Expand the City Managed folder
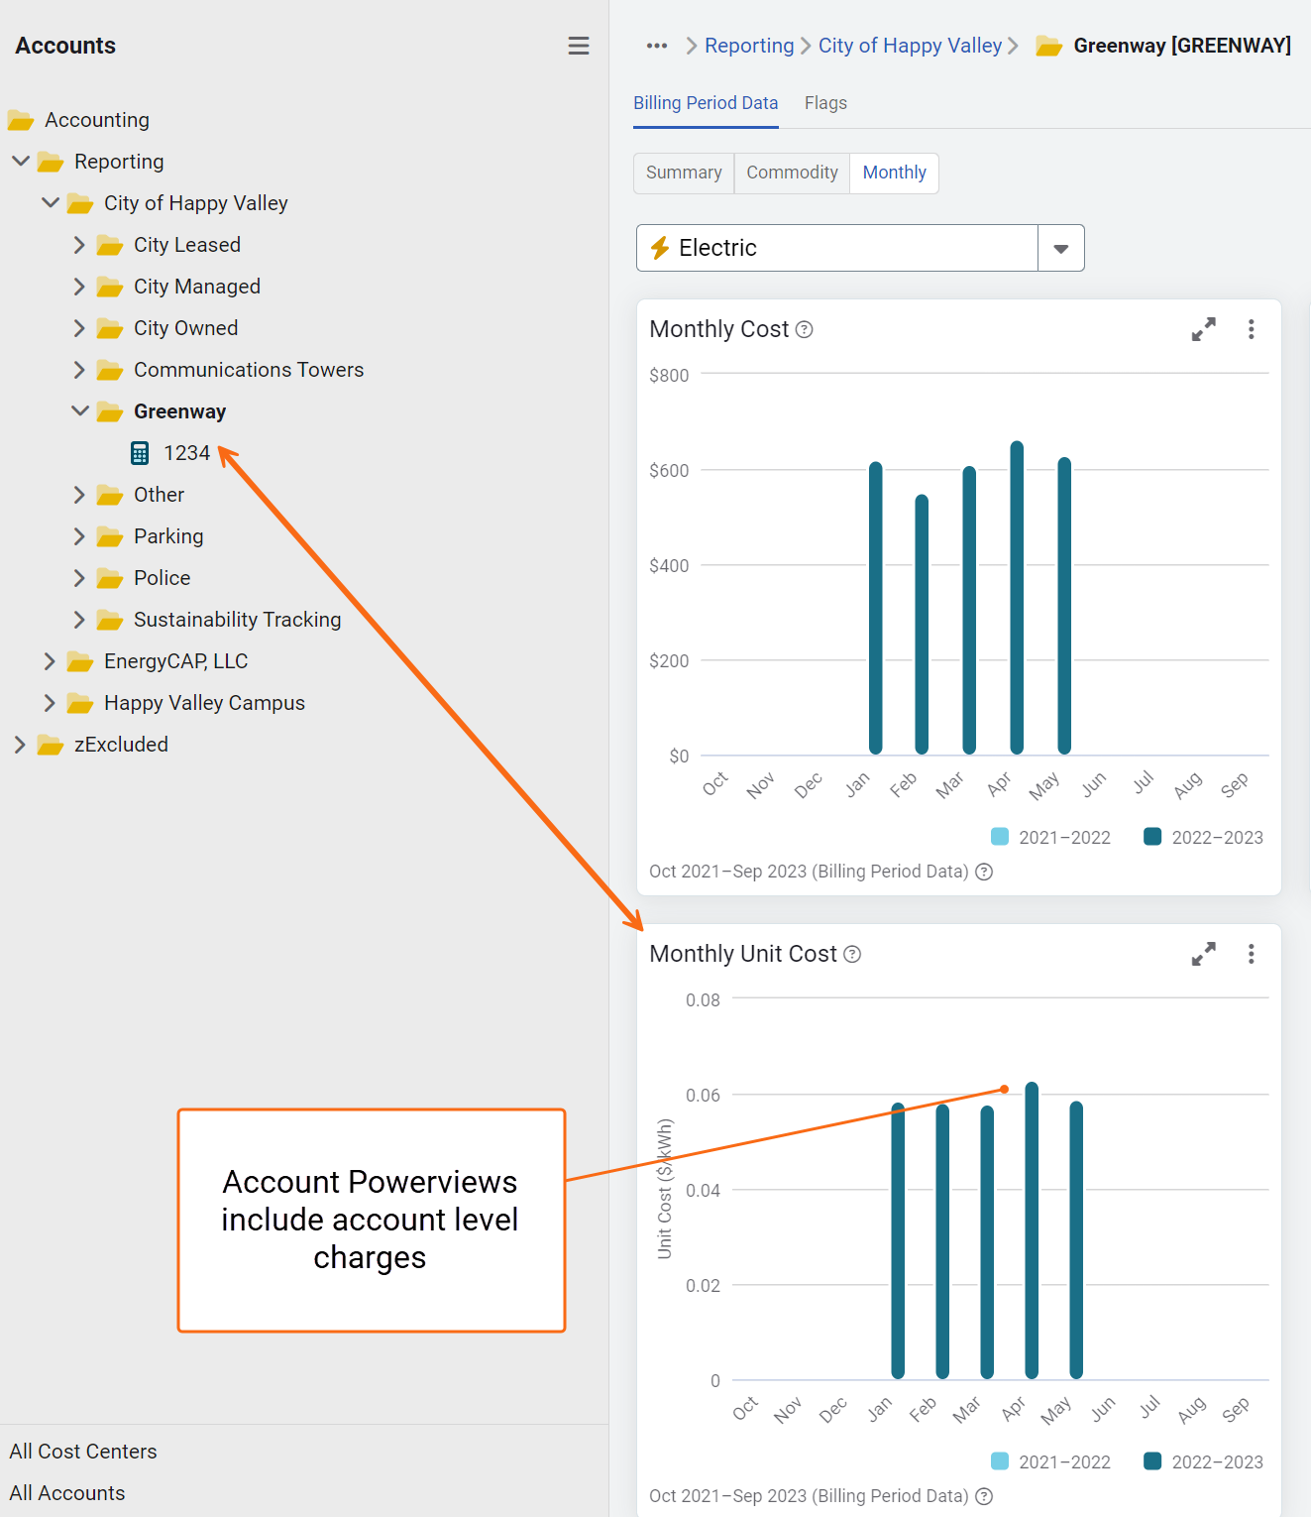The height and width of the screenshot is (1517, 1311). coord(79,287)
